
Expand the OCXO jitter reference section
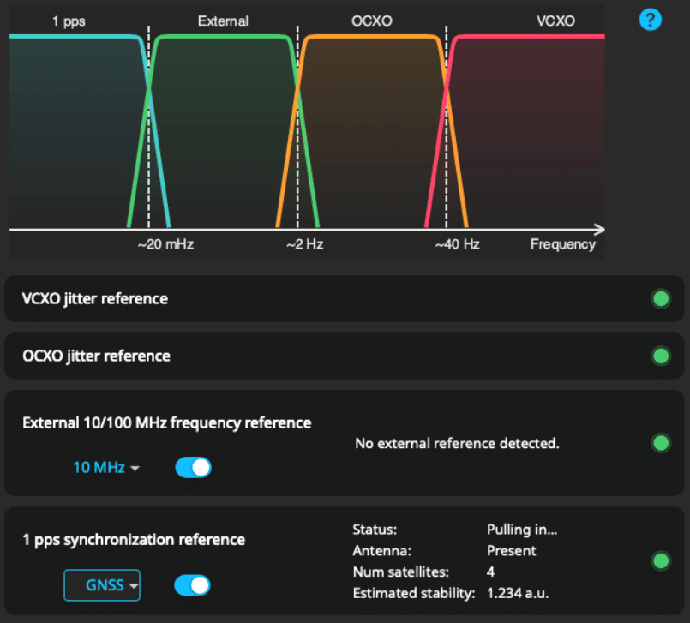pyautogui.click(x=96, y=356)
